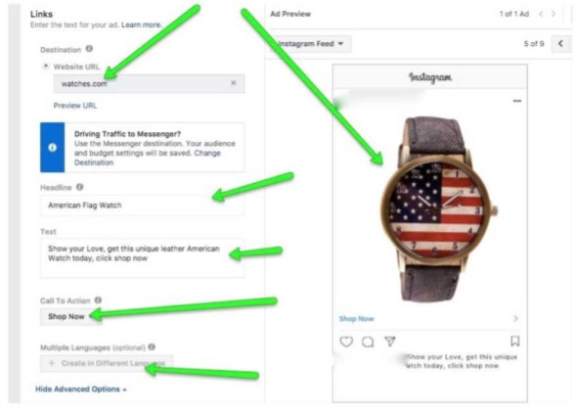Click the share paper-plane icon in preview
The width and height of the screenshot is (576, 411).
pyautogui.click(x=390, y=342)
